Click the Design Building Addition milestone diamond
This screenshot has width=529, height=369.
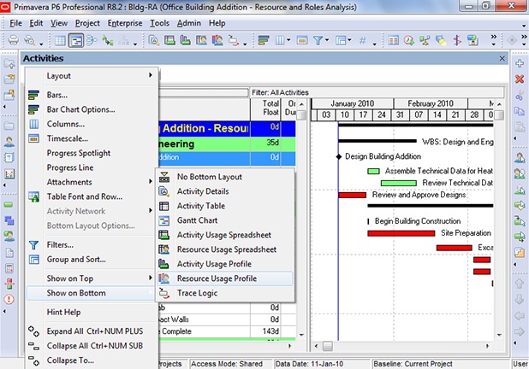coord(339,156)
